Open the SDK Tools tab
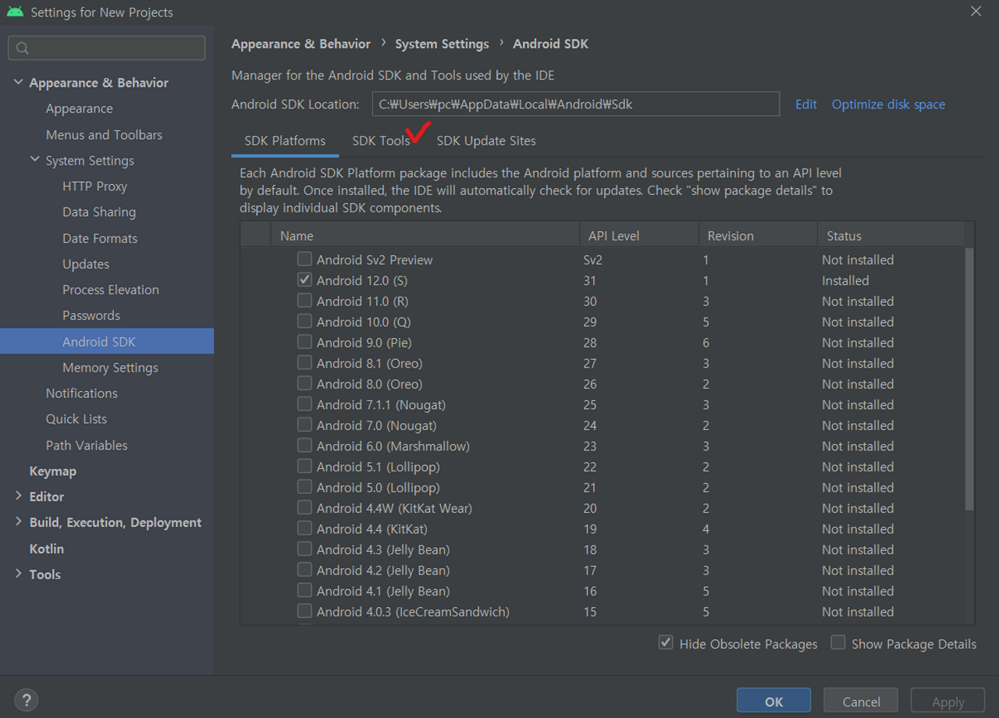Image resolution: width=999 pixels, height=718 pixels. point(381,141)
